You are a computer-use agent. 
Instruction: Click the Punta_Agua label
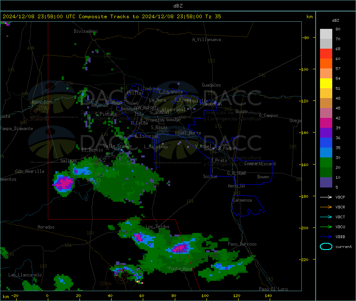point(180,269)
